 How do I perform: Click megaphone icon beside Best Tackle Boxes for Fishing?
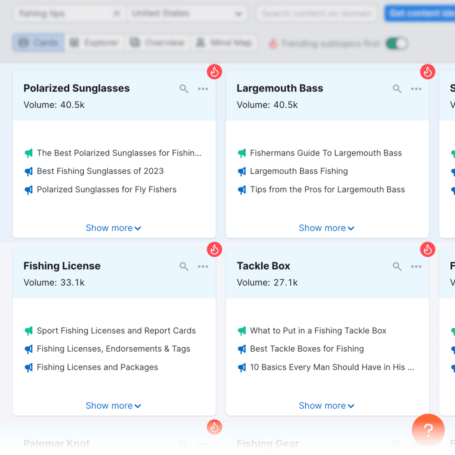(x=242, y=349)
